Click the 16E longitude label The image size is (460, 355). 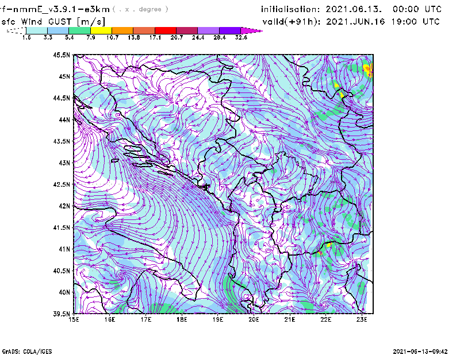pos(110,319)
